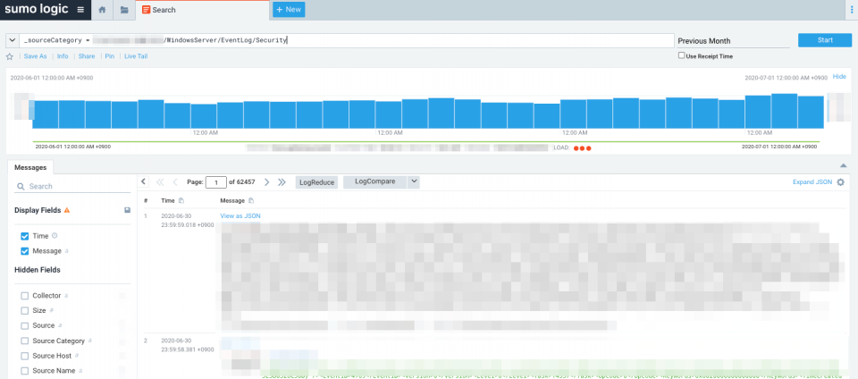
Task: Click the Save As link
Action: point(35,56)
